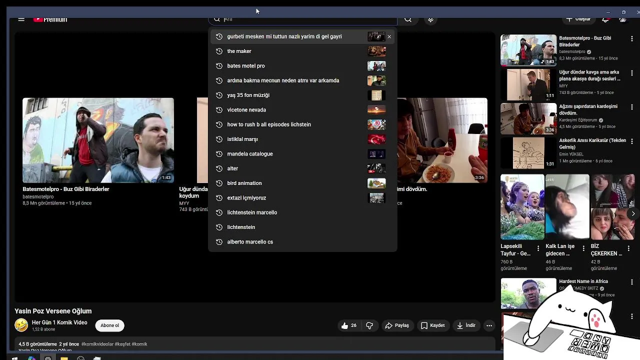Click history clock icon beside 'bird animation'
Screen dimensions: 640x360
[218, 183]
